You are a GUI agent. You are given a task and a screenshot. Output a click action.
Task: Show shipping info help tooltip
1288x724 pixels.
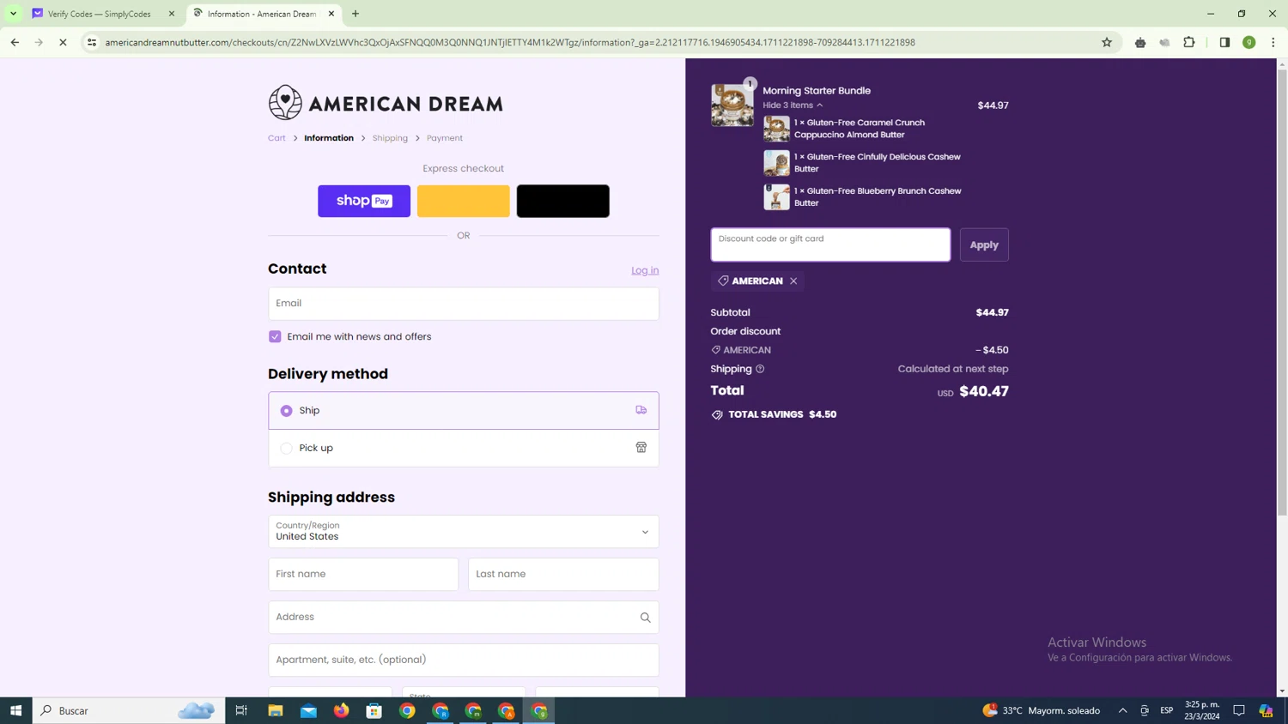click(760, 369)
